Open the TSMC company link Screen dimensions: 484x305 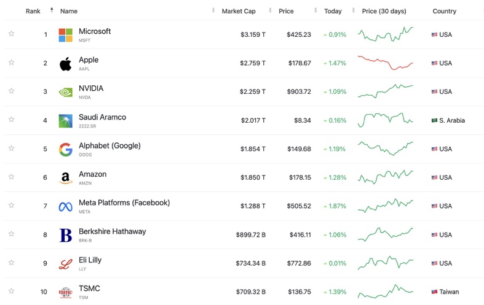click(89, 288)
